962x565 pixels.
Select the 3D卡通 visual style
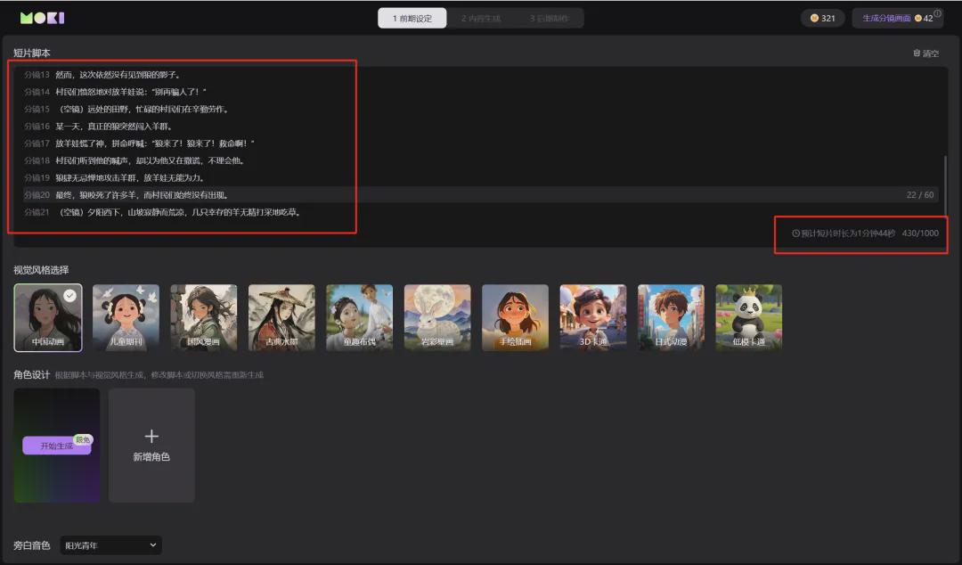(x=592, y=316)
